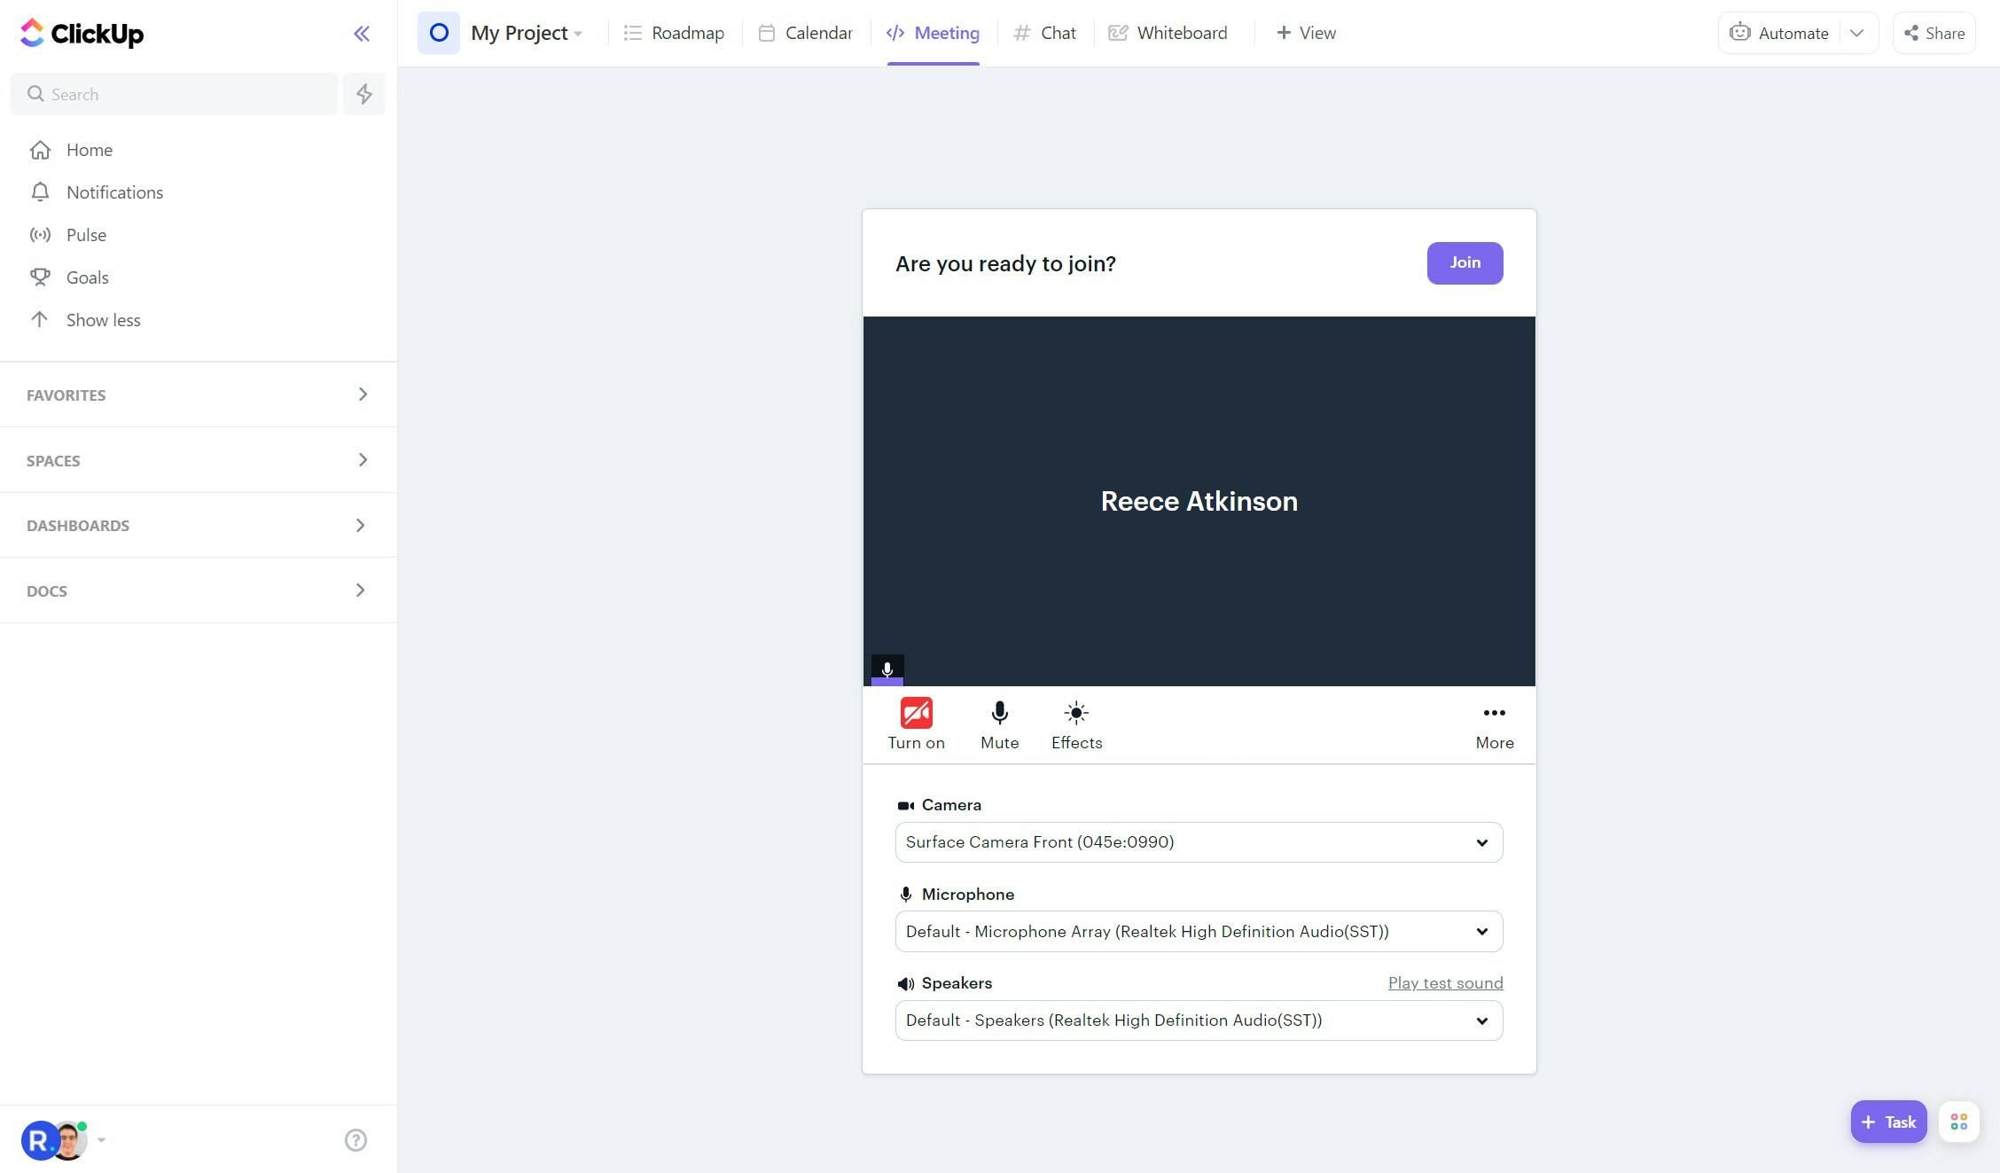Click the Share button
Screen dimensions: 2000x1173
click(1934, 33)
